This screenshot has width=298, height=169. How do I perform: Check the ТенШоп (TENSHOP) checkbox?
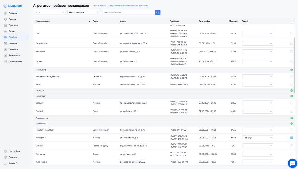291,130
